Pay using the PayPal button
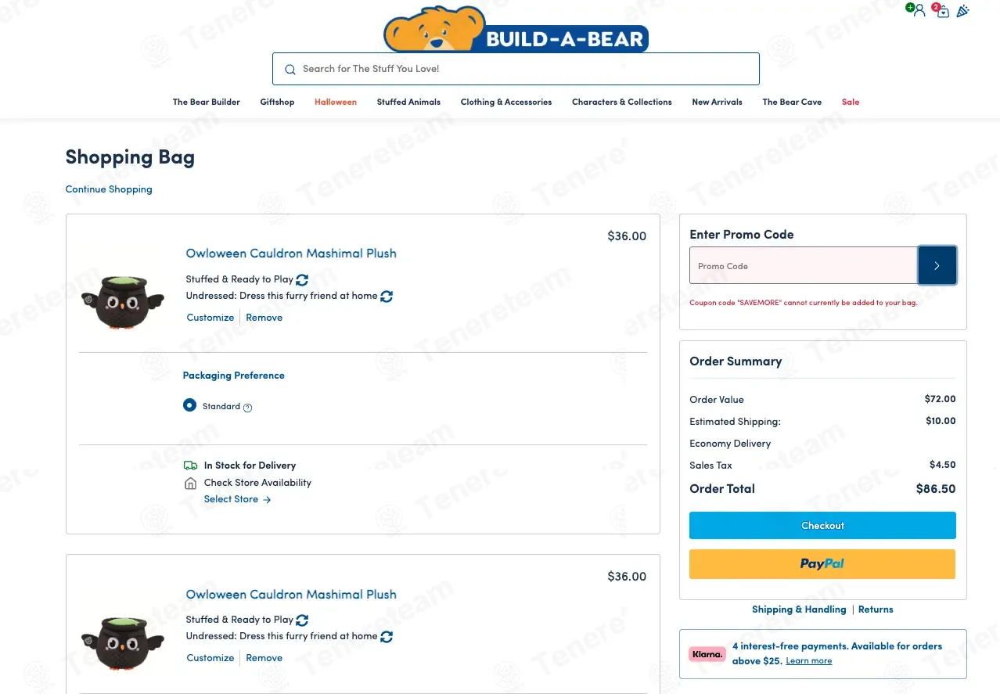Image resolution: width=1000 pixels, height=694 pixels. 822,564
